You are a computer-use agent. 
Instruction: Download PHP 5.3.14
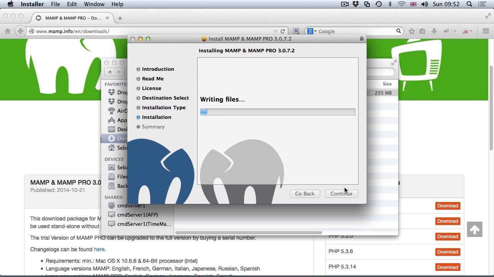(448, 267)
